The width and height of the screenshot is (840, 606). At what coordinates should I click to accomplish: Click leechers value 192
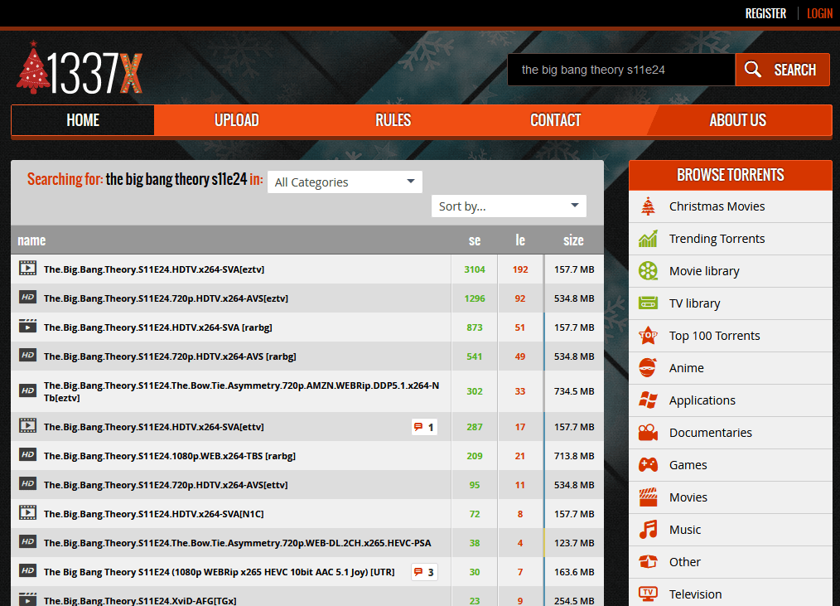[x=520, y=269]
